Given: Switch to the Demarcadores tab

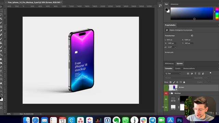Looking at the screenshot, I should [x=189, y=68].
